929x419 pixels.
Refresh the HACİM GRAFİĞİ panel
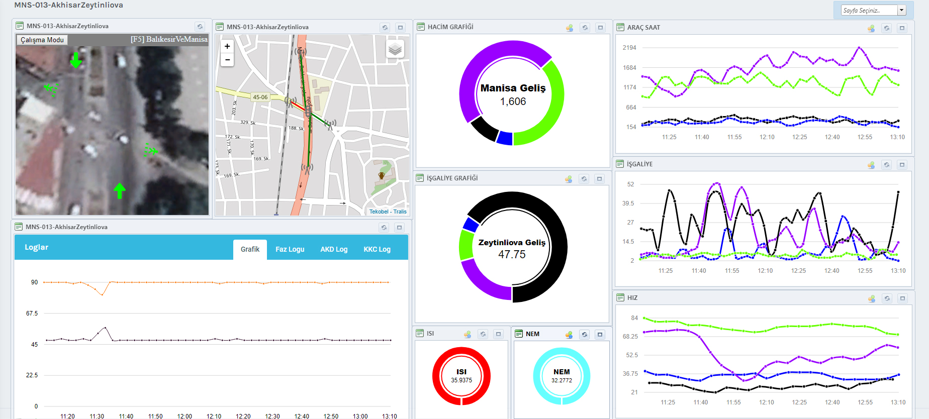(x=585, y=28)
